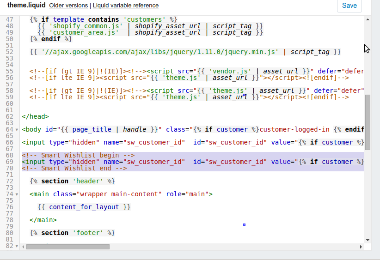This screenshot has width=380, height=260.
Task: Click line number 68 in the gutter
Action: [9, 155]
